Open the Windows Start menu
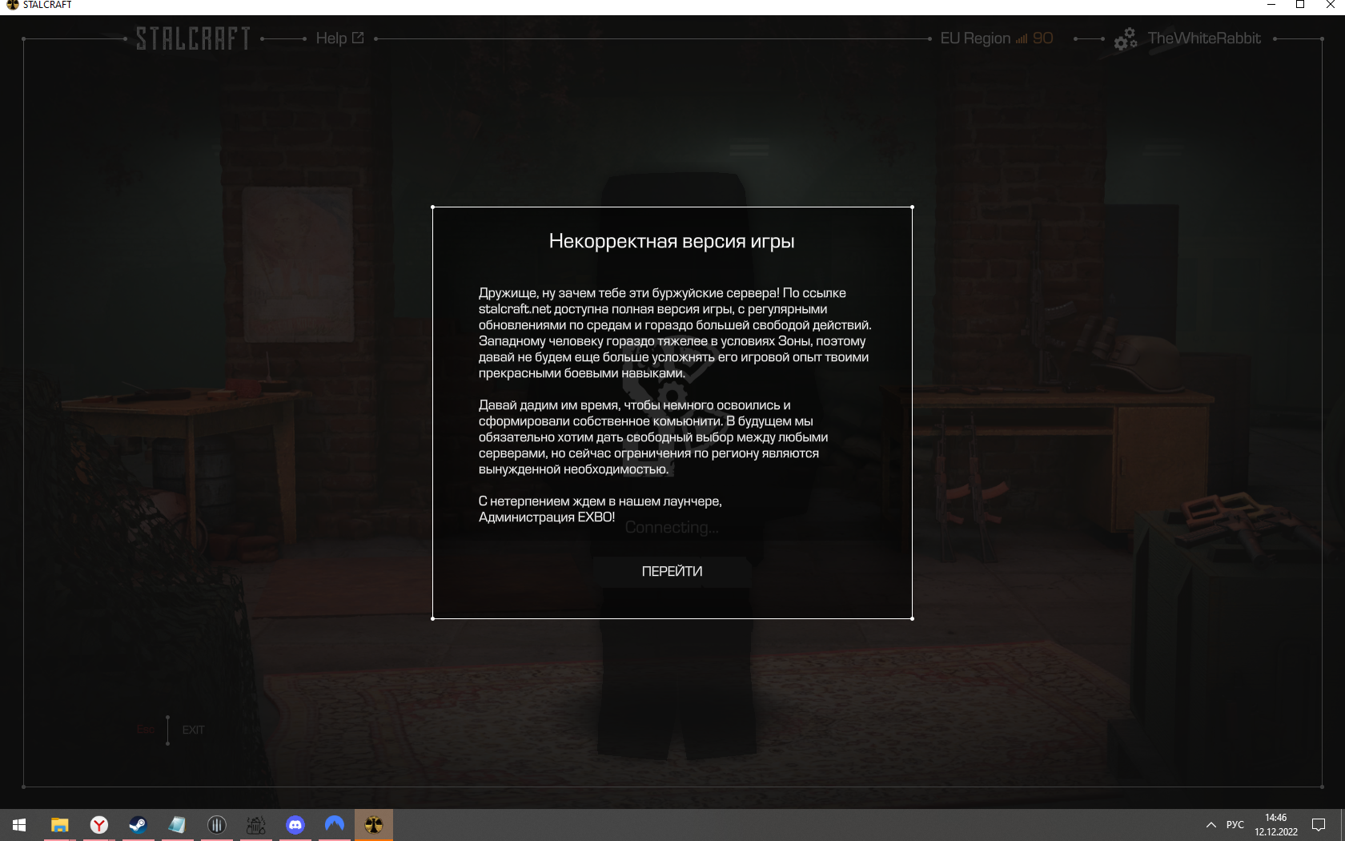The height and width of the screenshot is (841, 1345). pyautogui.click(x=19, y=824)
